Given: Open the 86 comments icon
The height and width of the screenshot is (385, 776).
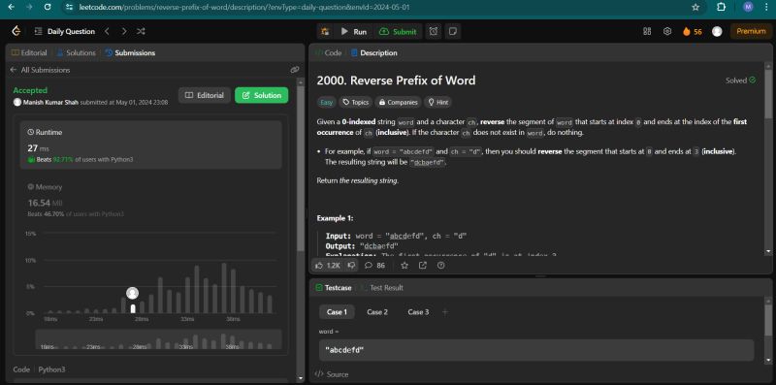Looking at the screenshot, I should [374, 266].
